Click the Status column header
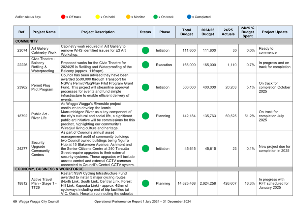306x216 pixels. pos(145,32)
